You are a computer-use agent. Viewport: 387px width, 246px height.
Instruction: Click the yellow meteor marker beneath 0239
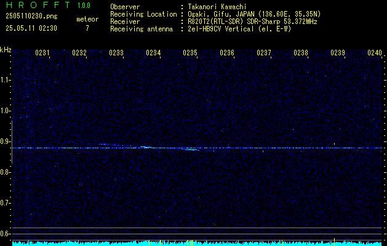[334, 242]
